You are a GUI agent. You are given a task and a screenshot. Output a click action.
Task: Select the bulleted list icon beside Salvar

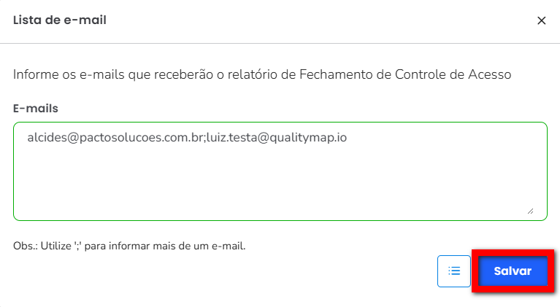(x=454, y=271)
